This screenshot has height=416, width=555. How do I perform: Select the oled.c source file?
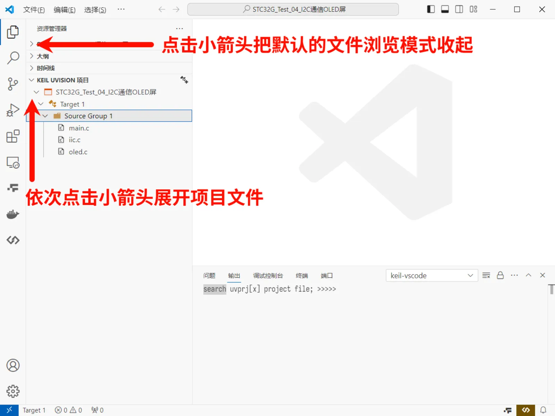pos(77,151)
